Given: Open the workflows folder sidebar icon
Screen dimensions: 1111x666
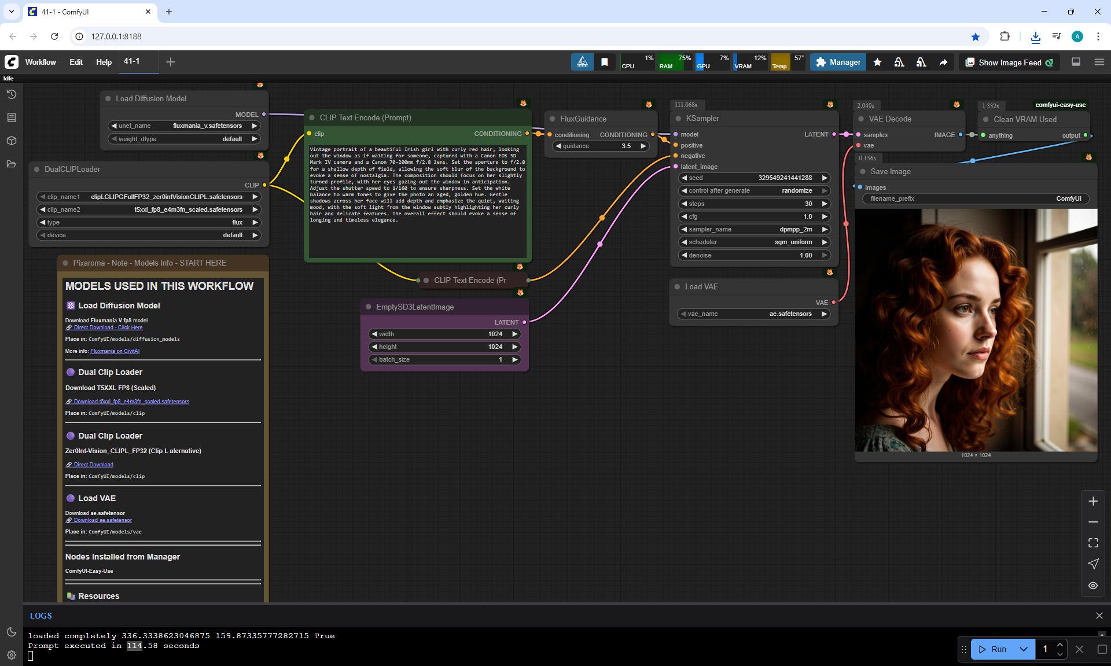Looking at the screenshot, I should tap(11, 164).
